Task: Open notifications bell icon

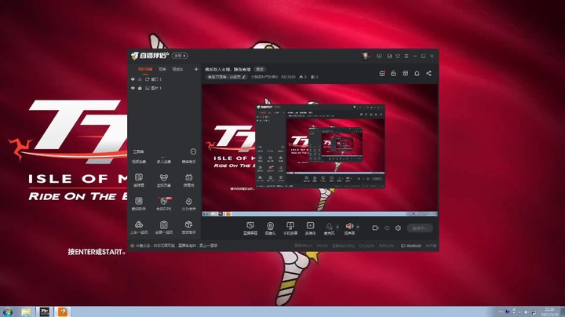Action: click(417, 73)
